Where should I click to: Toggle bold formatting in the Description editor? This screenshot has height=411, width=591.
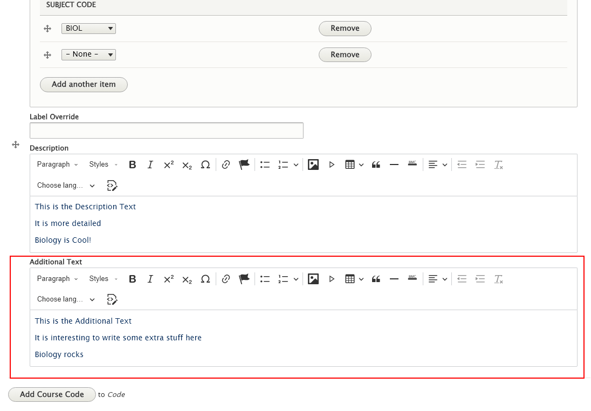(x=132, y=165)
